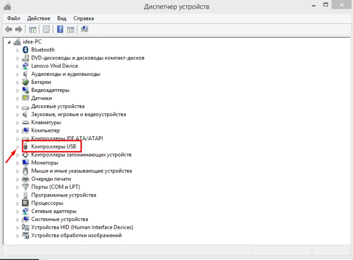This screenshot has width=353, height=260.
Task: Expand Контроллеры IDE ATA/ATAPI arrow
Action: (x=17, y=139)
